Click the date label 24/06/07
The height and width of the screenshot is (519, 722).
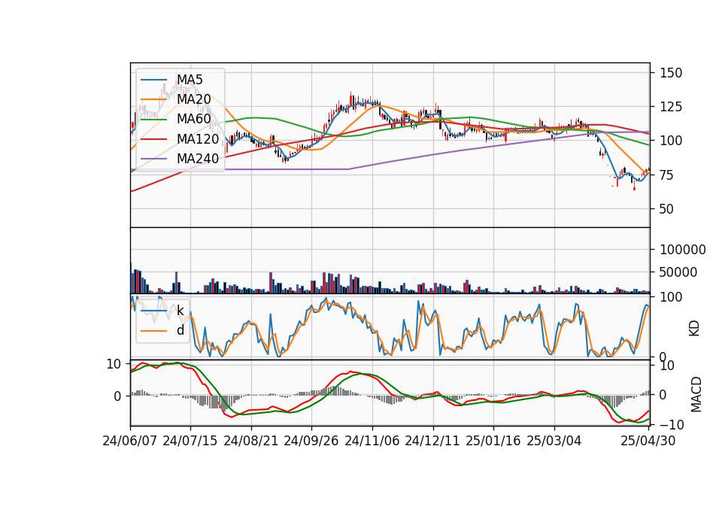pos(130,441)
